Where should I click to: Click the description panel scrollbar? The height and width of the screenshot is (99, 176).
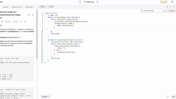pos(37,34)
